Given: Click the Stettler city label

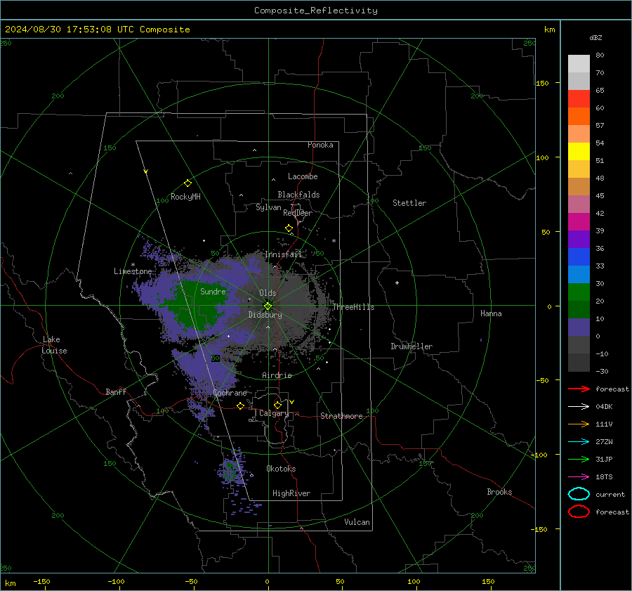Looking at the screenshot, I should coord(409,203).
